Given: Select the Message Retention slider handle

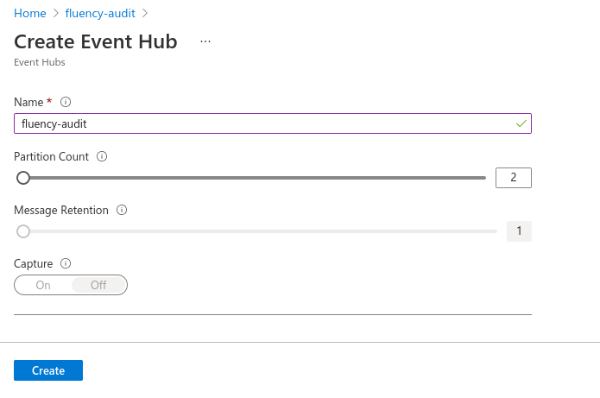Looking at the screenshot, I should click(x=23, y=231).
